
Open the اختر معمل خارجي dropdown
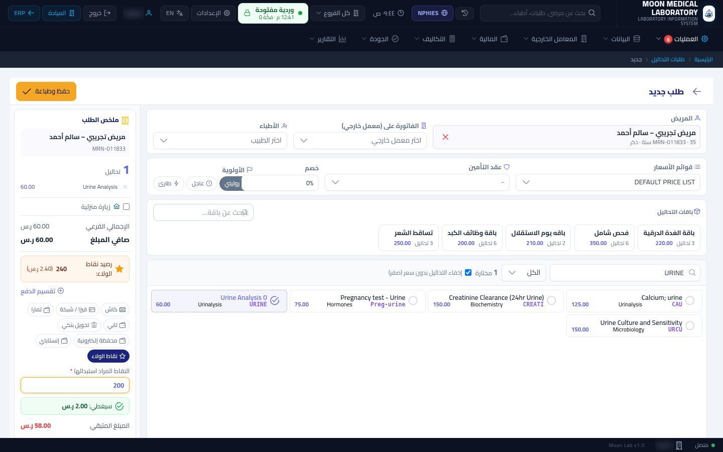pyautogui.click(x=360, y=141)
